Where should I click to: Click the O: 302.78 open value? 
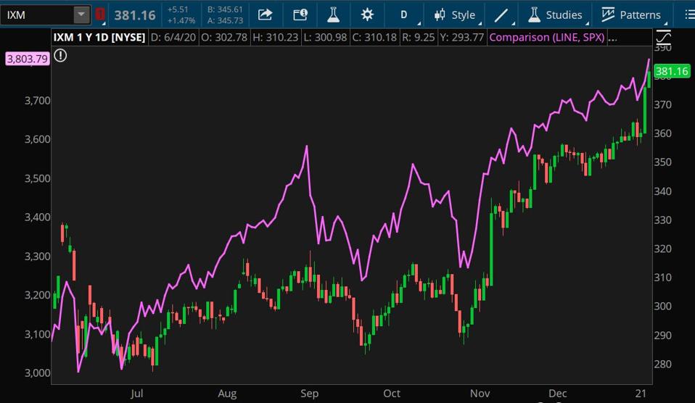(x=224, y=37)
